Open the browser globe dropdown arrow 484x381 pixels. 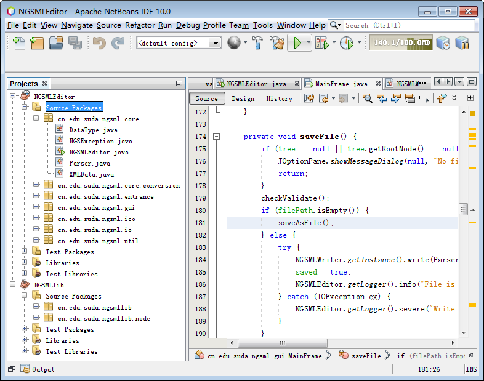(x=246, y=42)
